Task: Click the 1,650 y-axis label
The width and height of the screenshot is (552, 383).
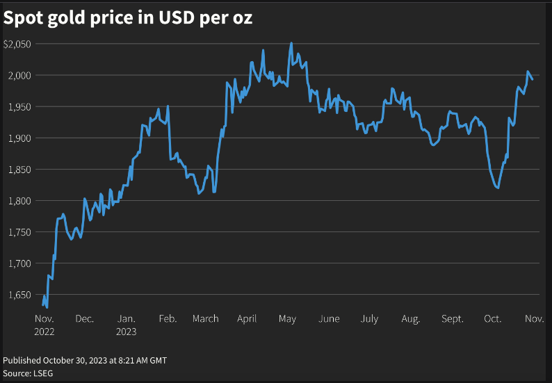Action: coord(19,295)
